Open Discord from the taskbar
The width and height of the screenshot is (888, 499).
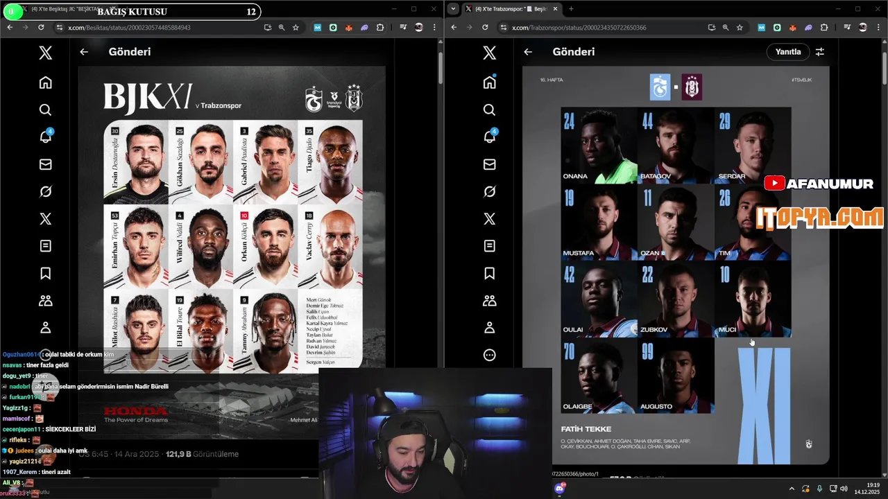pyautogui.click(x=560, y=489)
